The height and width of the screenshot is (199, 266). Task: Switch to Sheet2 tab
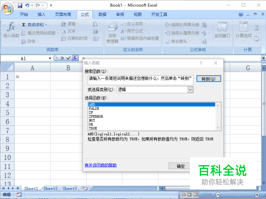[x=50, y=189]
